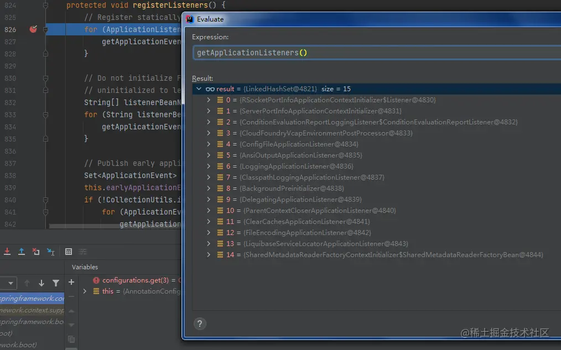Expand entry 8 BackgroundPreinitializer
Image resolution: width=561 pixels, height=350 pixels.
coord(209,189)
